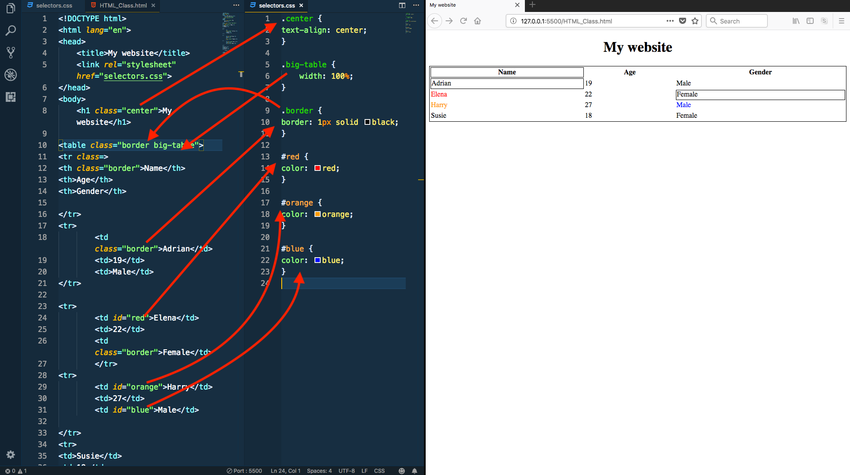The image size is (850, 475).
Task: Reload the browser page
Action: [463, 21]
